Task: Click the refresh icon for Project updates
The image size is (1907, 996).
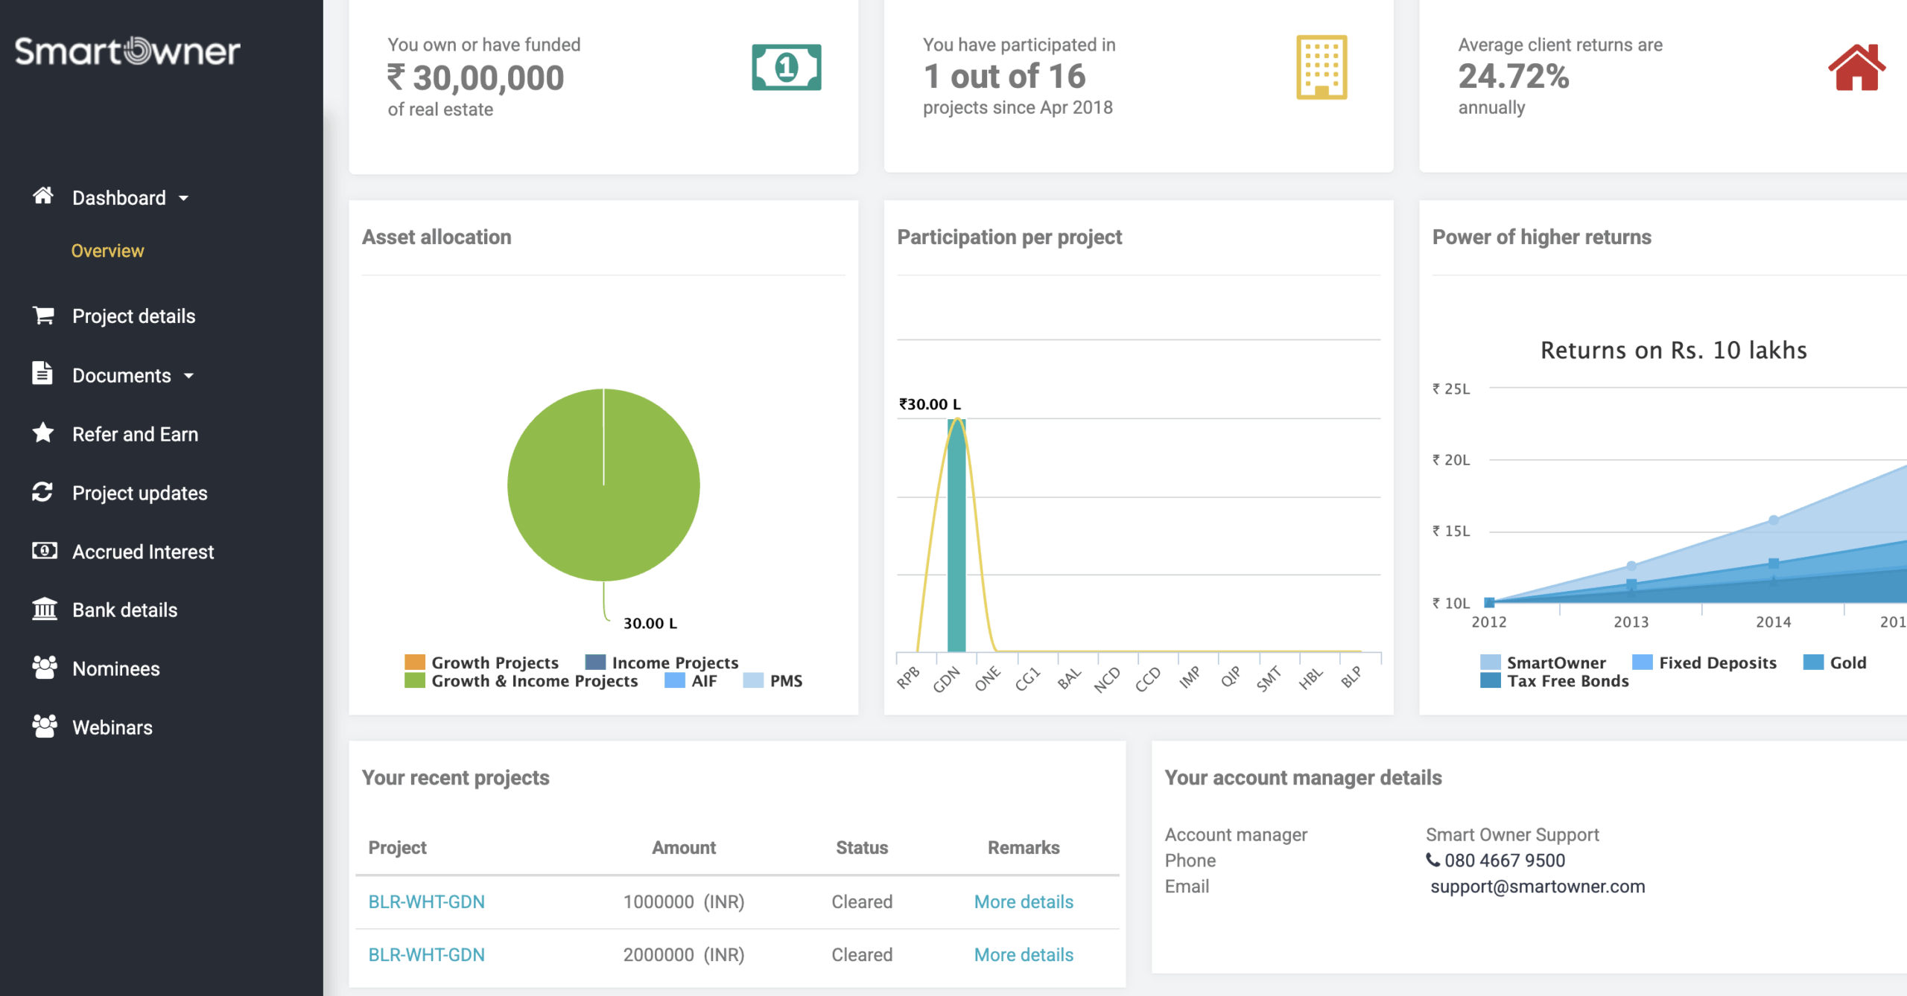Action: click(x=43, y=492)
